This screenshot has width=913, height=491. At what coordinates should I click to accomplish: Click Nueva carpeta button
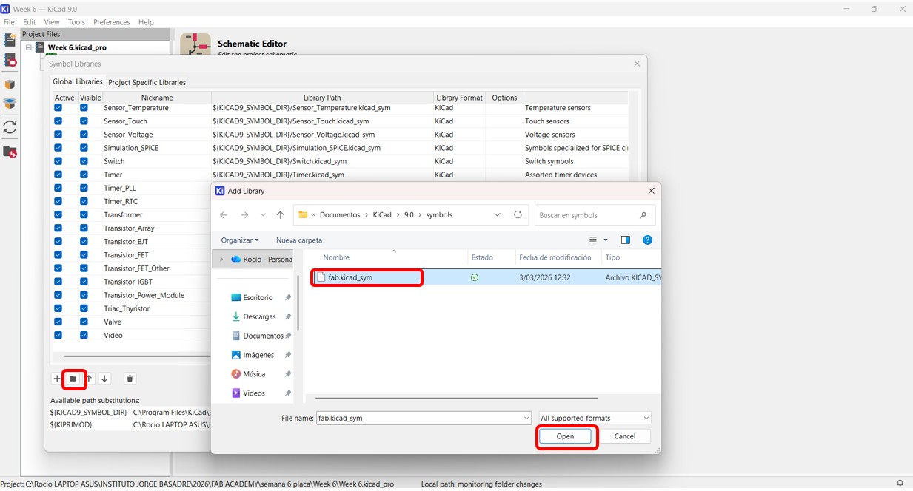[x=299, y=240]
